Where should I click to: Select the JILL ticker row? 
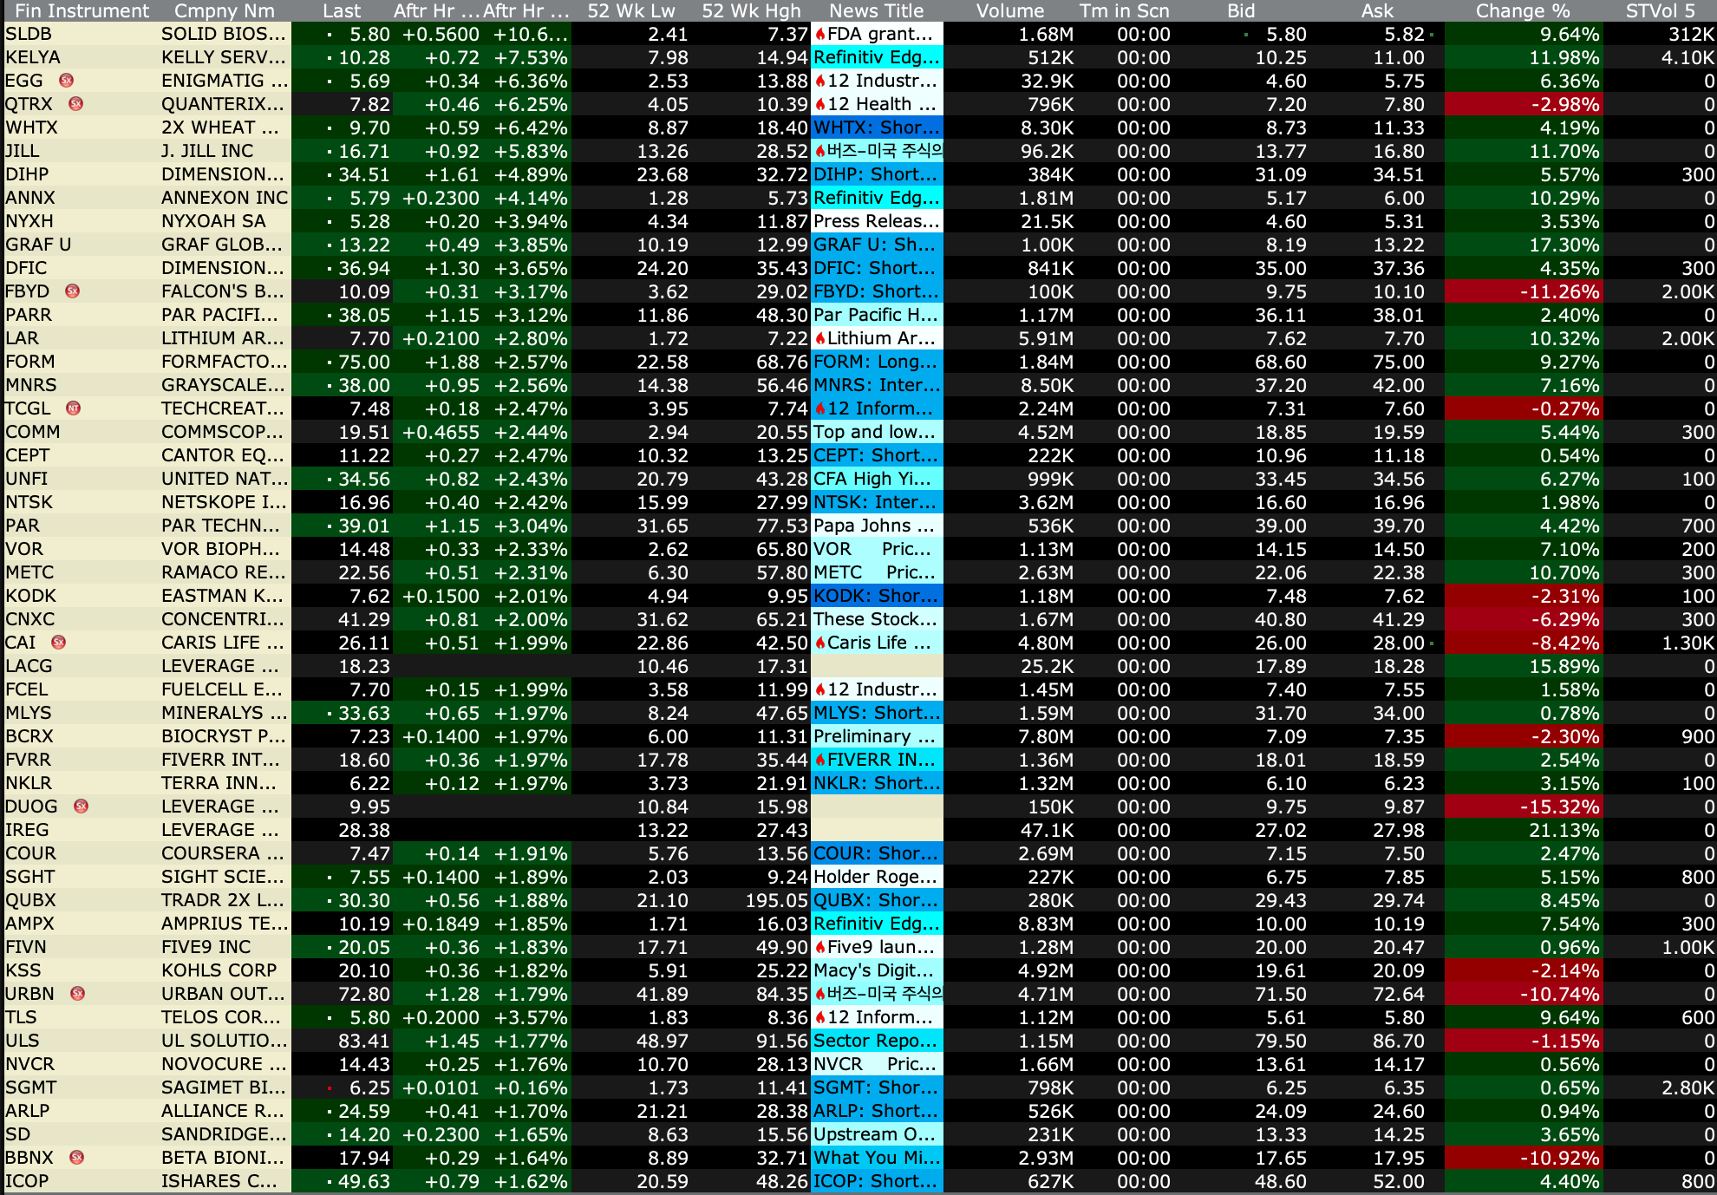tap(23, 152)
